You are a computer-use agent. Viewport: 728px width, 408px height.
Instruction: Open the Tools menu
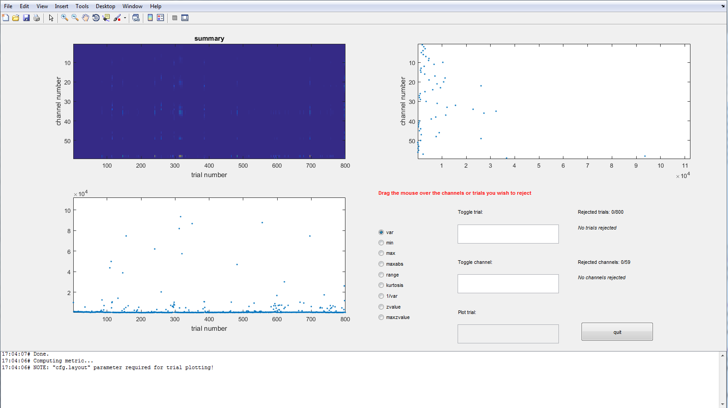(82, 6)
